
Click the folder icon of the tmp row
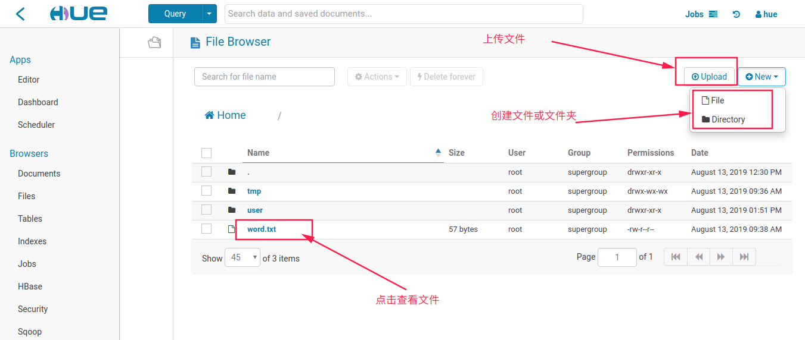[x=232, y=191]
